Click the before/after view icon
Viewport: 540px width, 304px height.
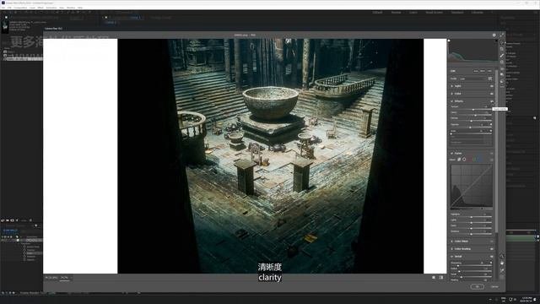point(434,278)
